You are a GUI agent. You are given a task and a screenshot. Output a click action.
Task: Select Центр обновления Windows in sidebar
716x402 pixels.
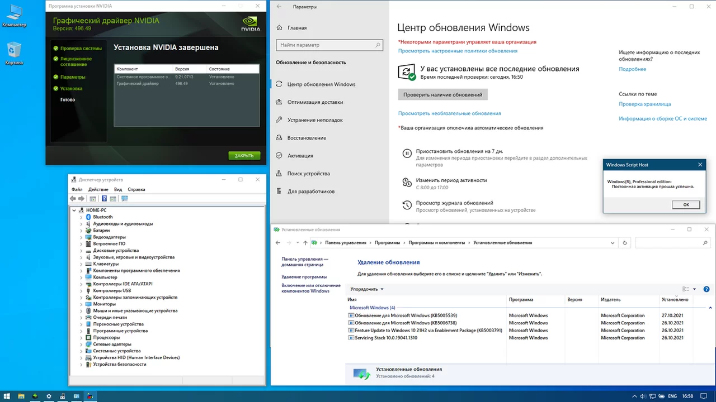point(322,84)
